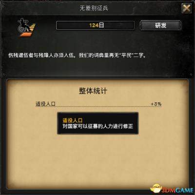Click the yellow 124 day number
Image resolution: width=195 pixels, height=195 pixels.
(x=94, y=25)
